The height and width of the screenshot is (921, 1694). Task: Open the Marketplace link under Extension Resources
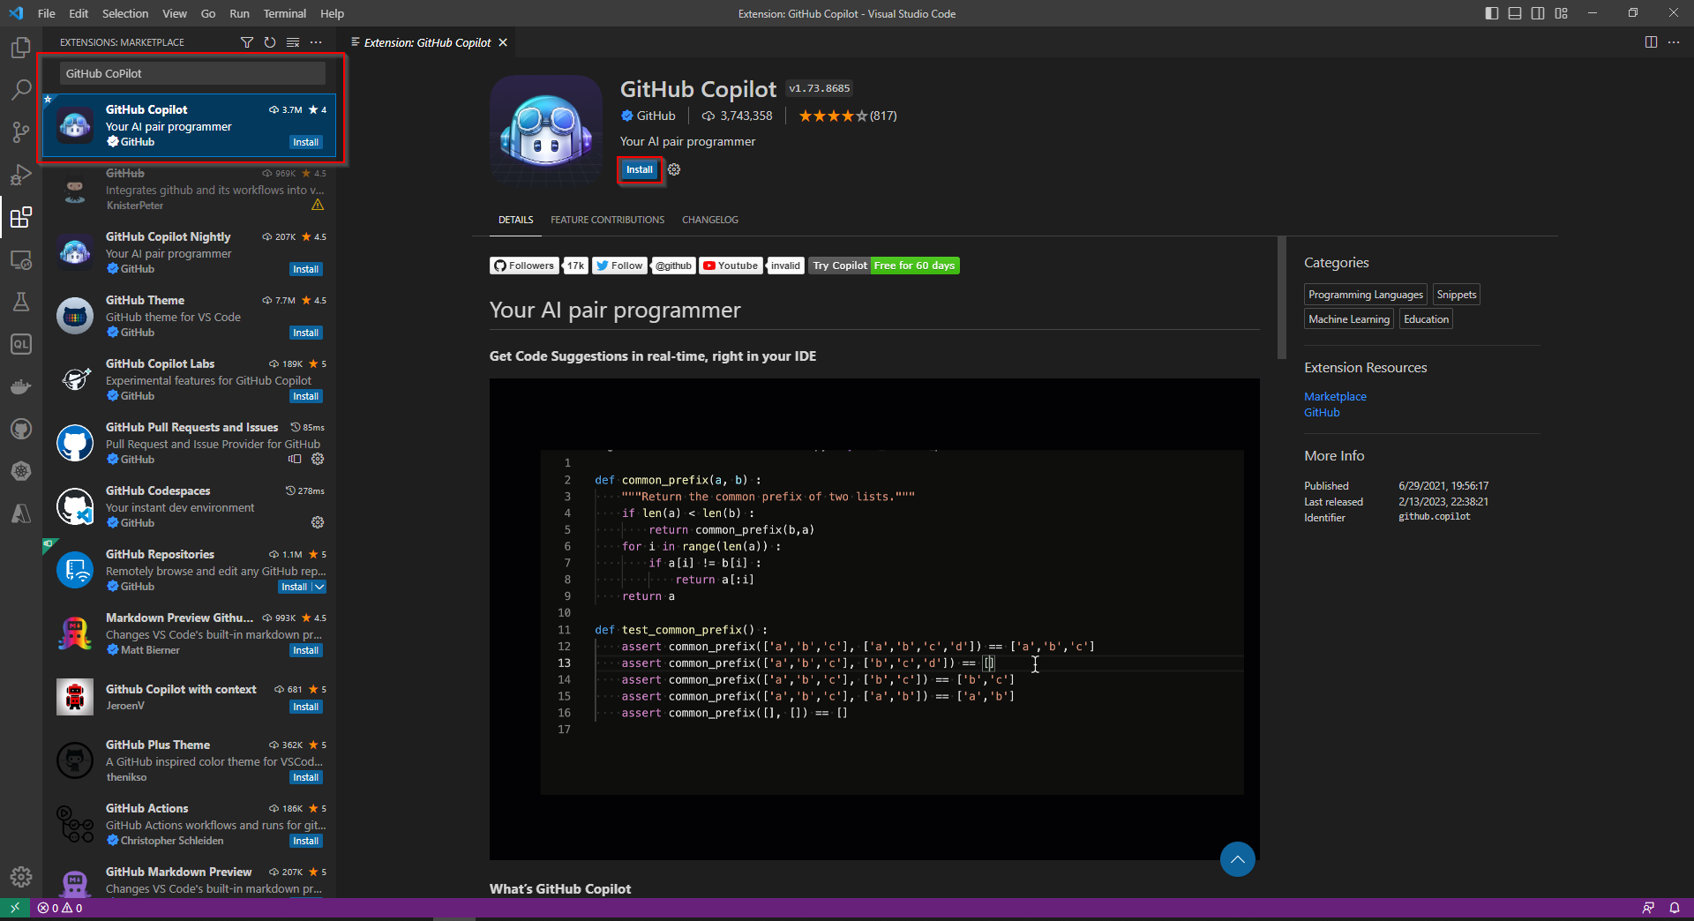tap(1335, 396)
